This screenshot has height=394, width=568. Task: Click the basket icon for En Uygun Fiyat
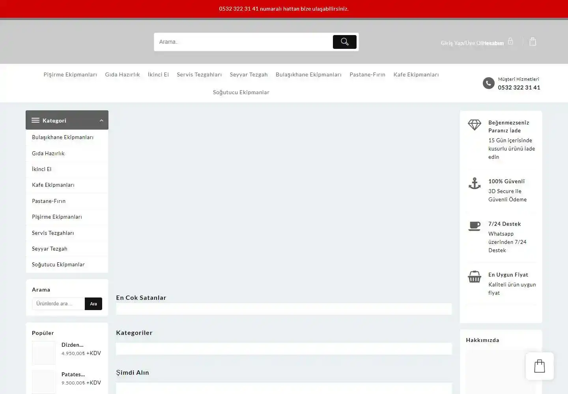(475, 277)
